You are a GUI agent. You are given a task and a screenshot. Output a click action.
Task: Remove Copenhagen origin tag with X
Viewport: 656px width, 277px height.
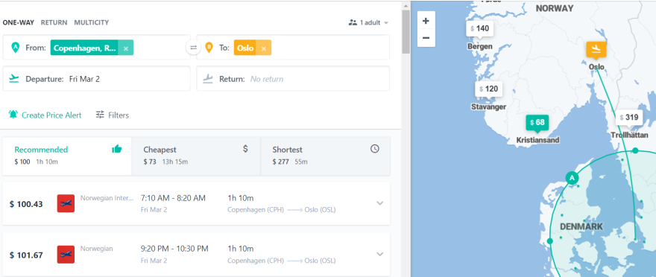126,48
